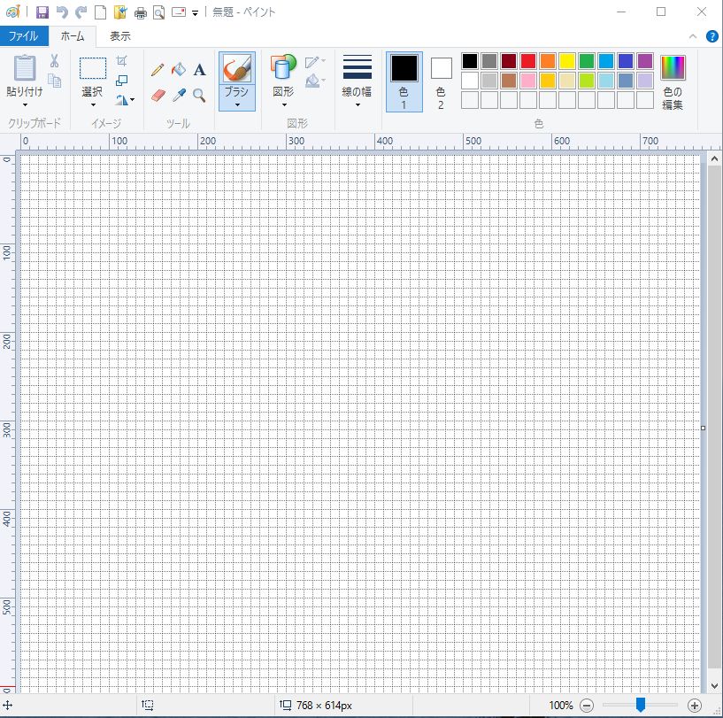
Task: Click the selection size icon in status bar
Action: point(148,705)
